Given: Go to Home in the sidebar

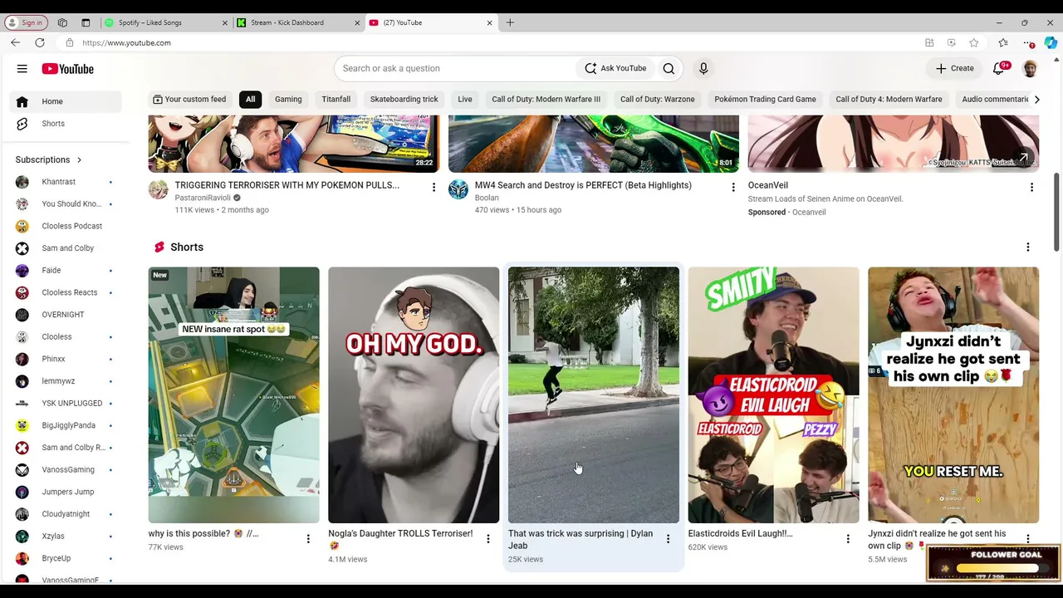Looking at the screenshot, I should coord(66,101).
